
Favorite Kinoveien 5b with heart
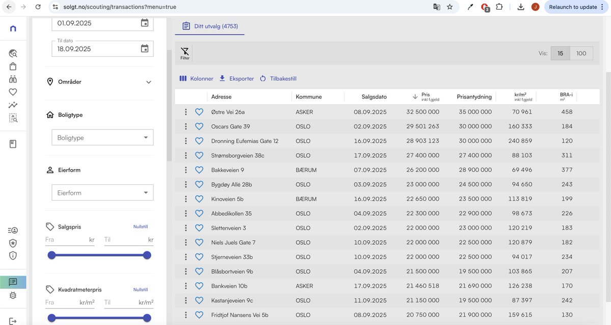[x=199, y=199]
